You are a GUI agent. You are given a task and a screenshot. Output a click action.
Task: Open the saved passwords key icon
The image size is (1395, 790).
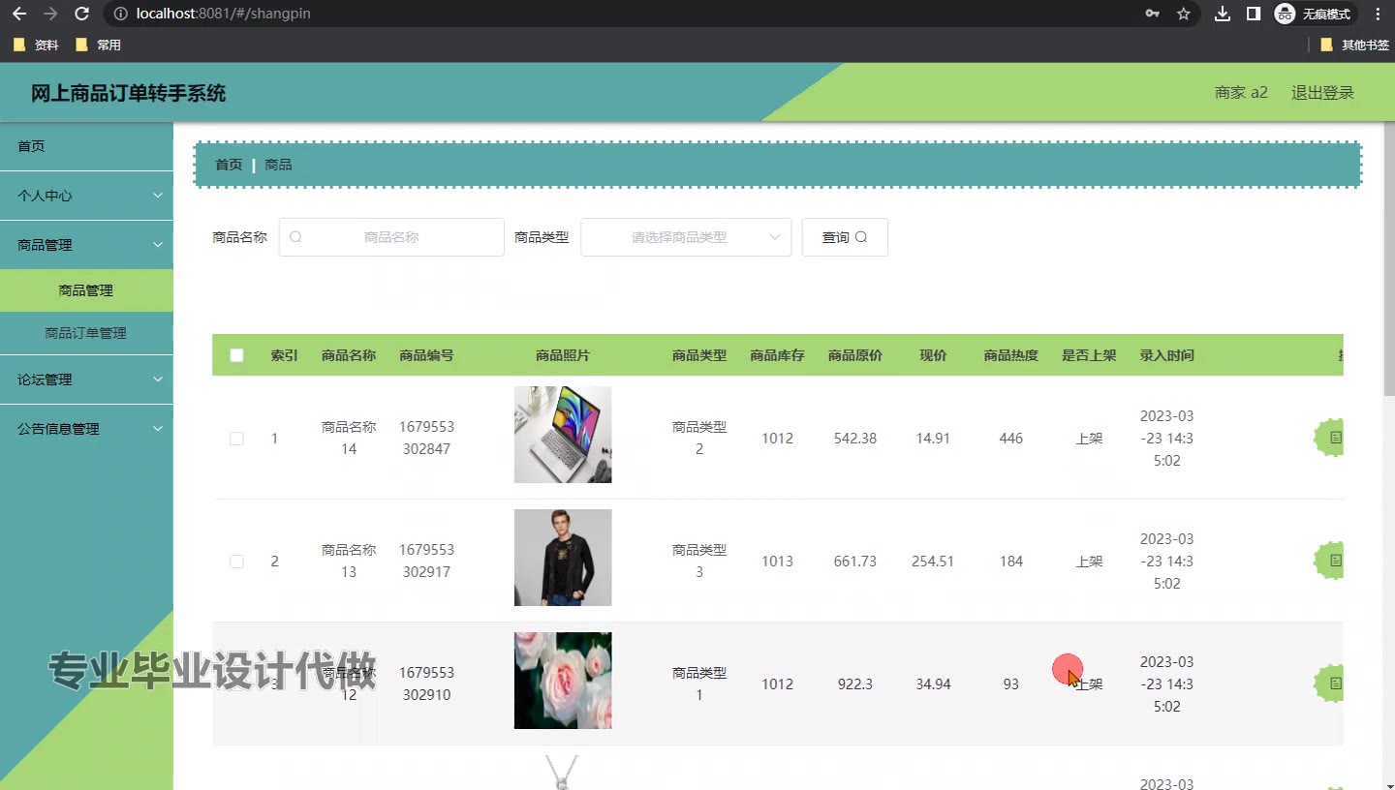(1152, 14)
